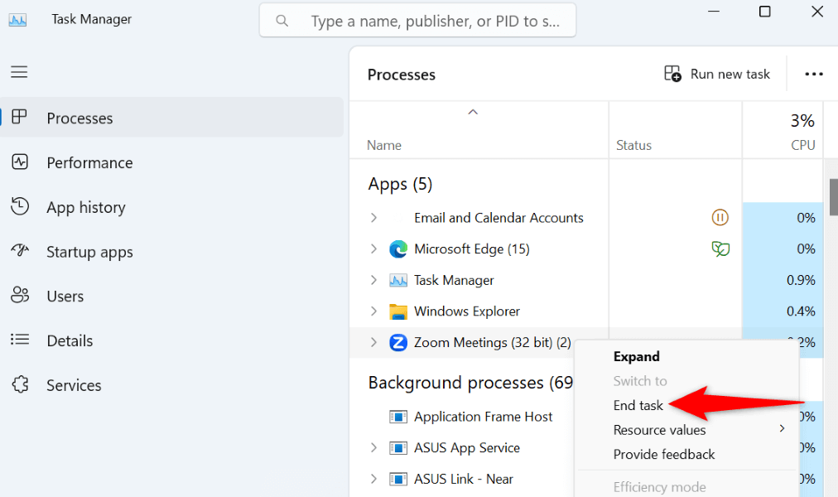Click the three-dot more options button
This screenshot has height=497, width=838.
point(813,75)
